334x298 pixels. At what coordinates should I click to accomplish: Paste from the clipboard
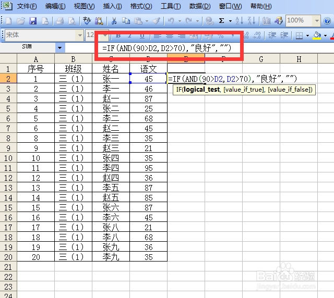138,21
